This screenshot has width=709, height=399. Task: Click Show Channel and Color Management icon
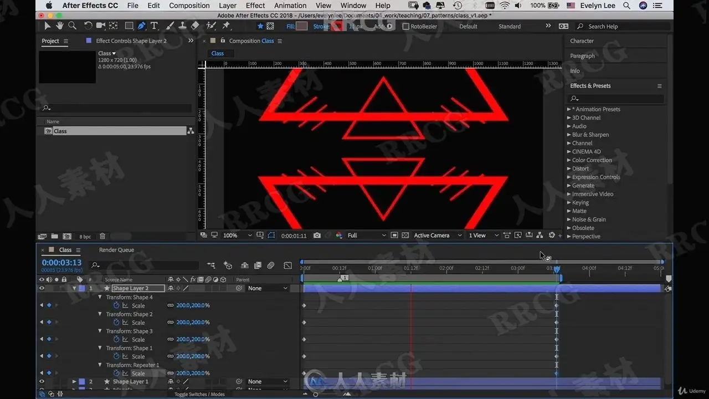pyautogui.click(x=339, y=236)
